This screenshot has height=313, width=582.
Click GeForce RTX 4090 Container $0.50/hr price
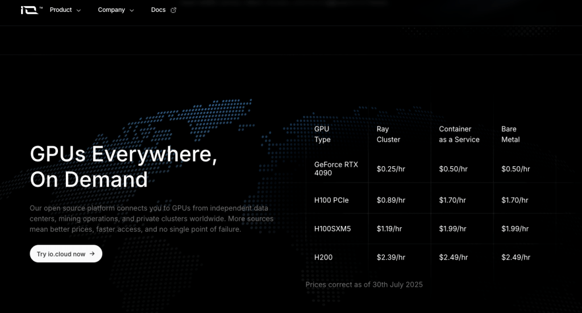[453, 169]
